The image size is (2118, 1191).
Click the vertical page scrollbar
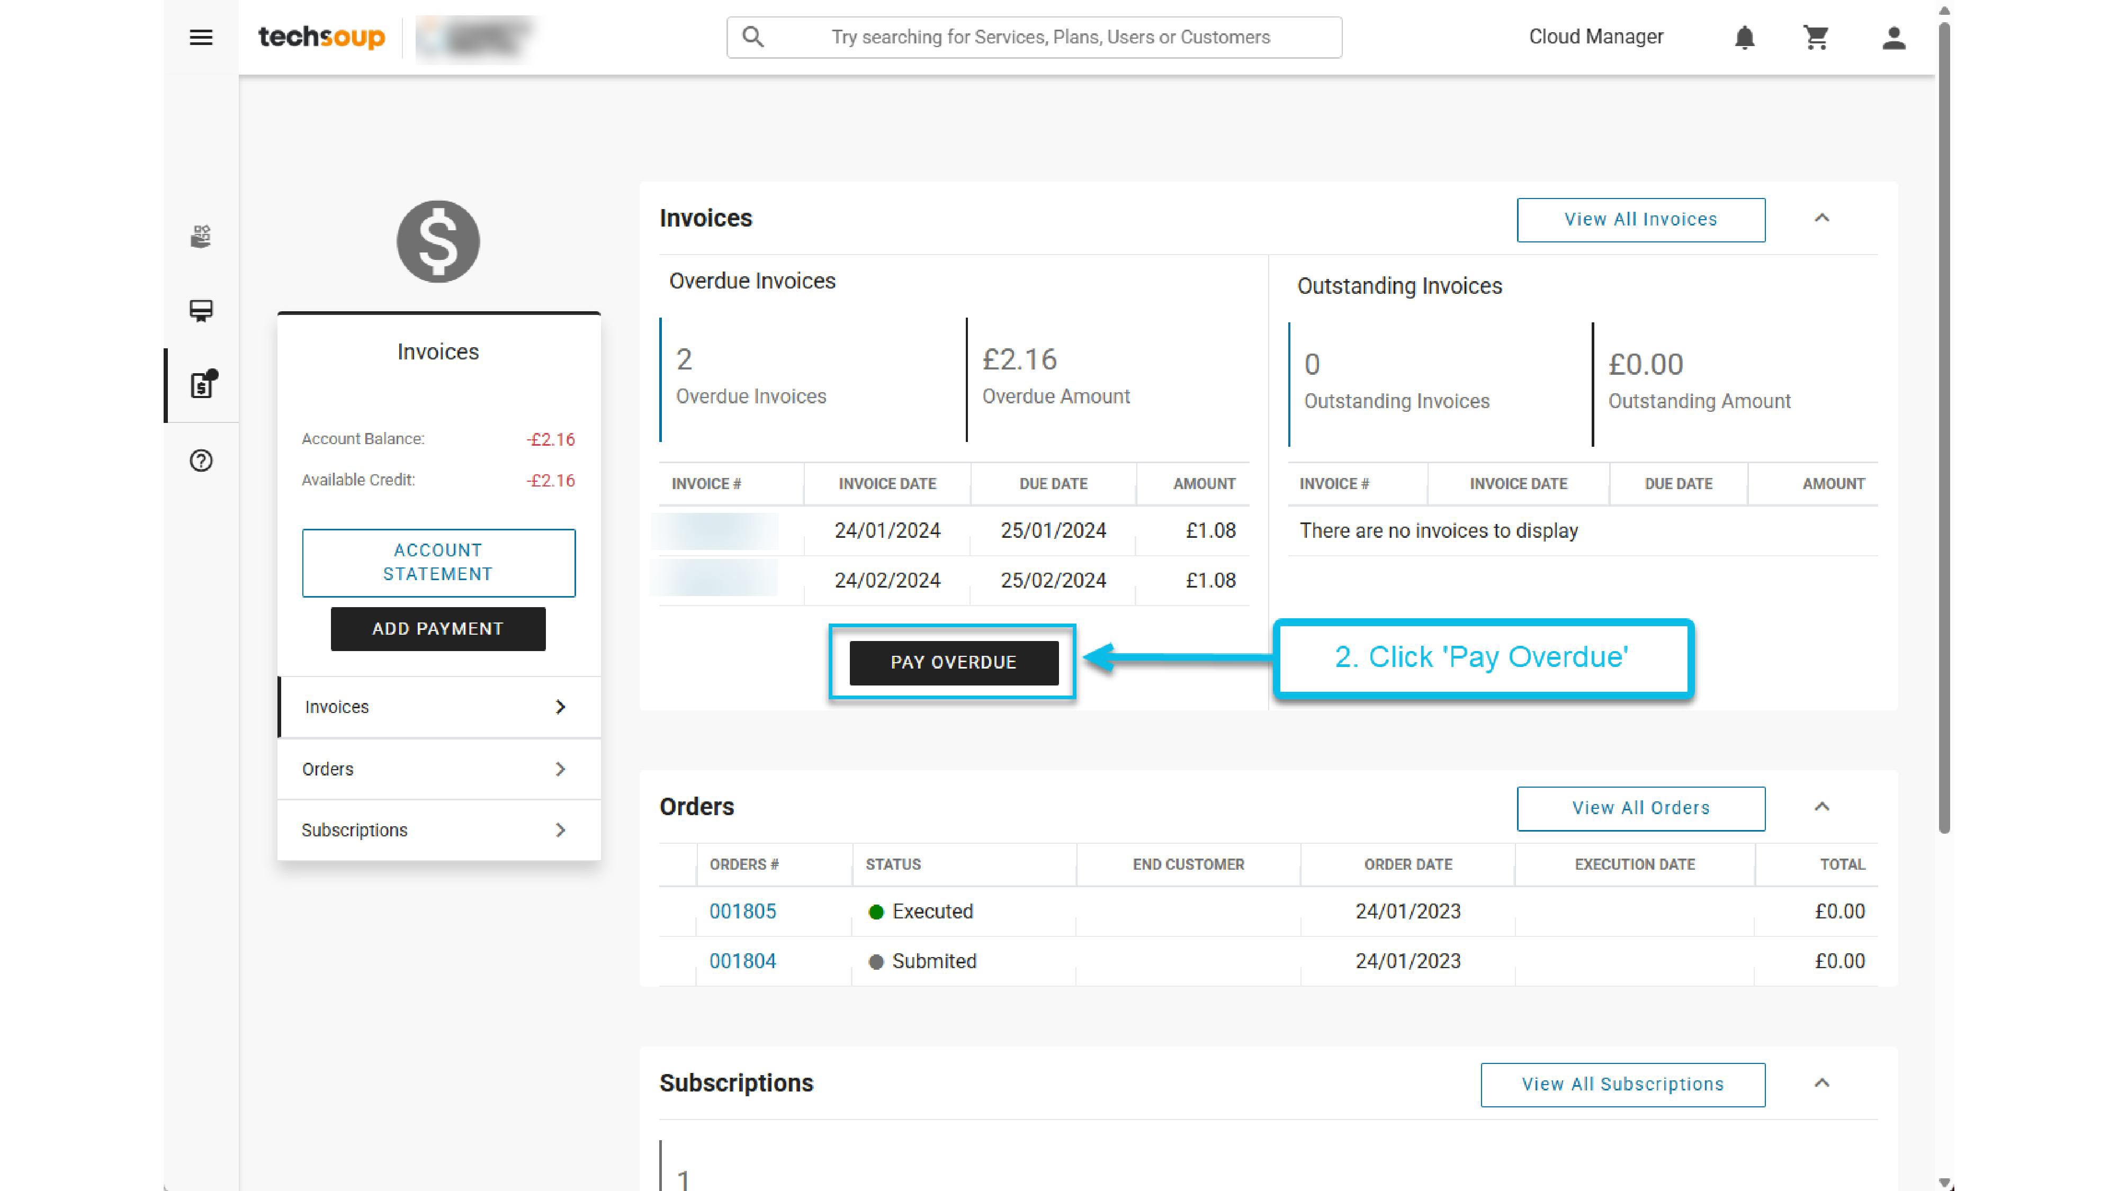pyautogui.click(x=1944, y=427)
